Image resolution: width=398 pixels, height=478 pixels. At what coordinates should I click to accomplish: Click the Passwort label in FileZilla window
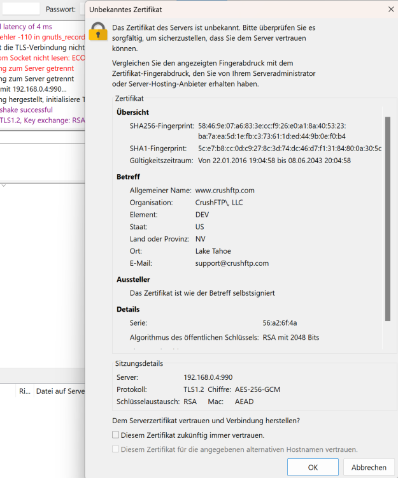click(60, 9)
